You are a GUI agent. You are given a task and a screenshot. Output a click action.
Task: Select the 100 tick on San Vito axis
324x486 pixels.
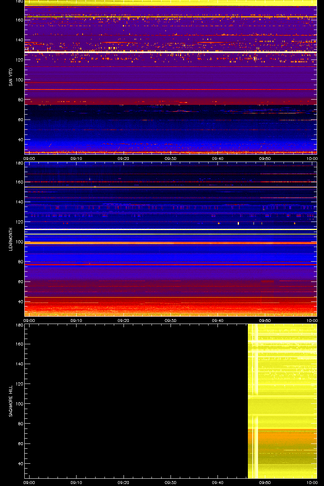(19, 80)
